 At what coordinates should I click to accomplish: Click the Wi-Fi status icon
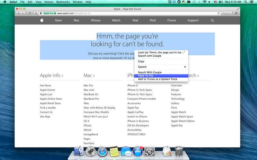(x=204, y=2)
